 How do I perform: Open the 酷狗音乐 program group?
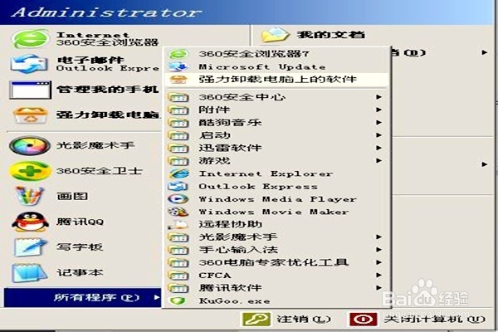point(276,122)
